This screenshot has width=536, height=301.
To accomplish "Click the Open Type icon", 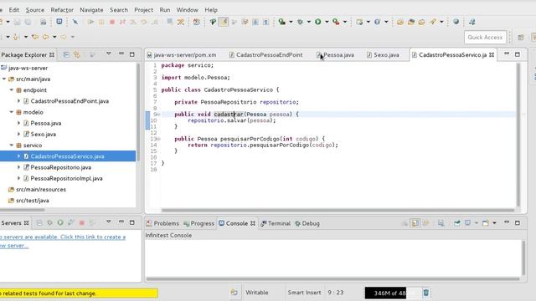I will 400,23.
